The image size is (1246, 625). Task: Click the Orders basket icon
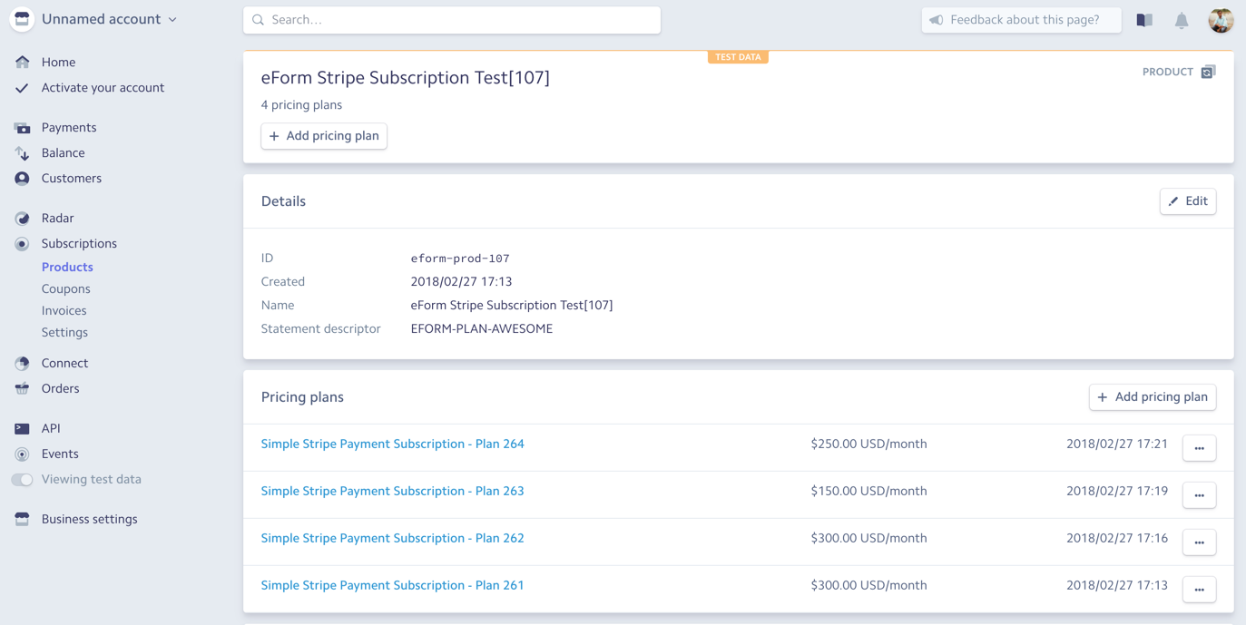click(x=22, y=389)
